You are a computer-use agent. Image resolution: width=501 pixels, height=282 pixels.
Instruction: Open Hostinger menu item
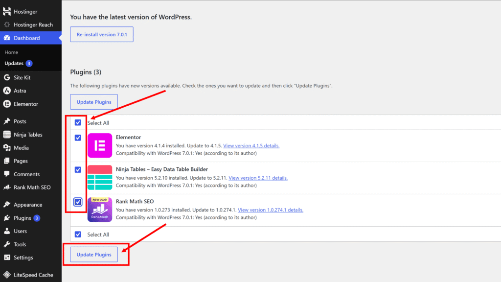pos(31,12)
